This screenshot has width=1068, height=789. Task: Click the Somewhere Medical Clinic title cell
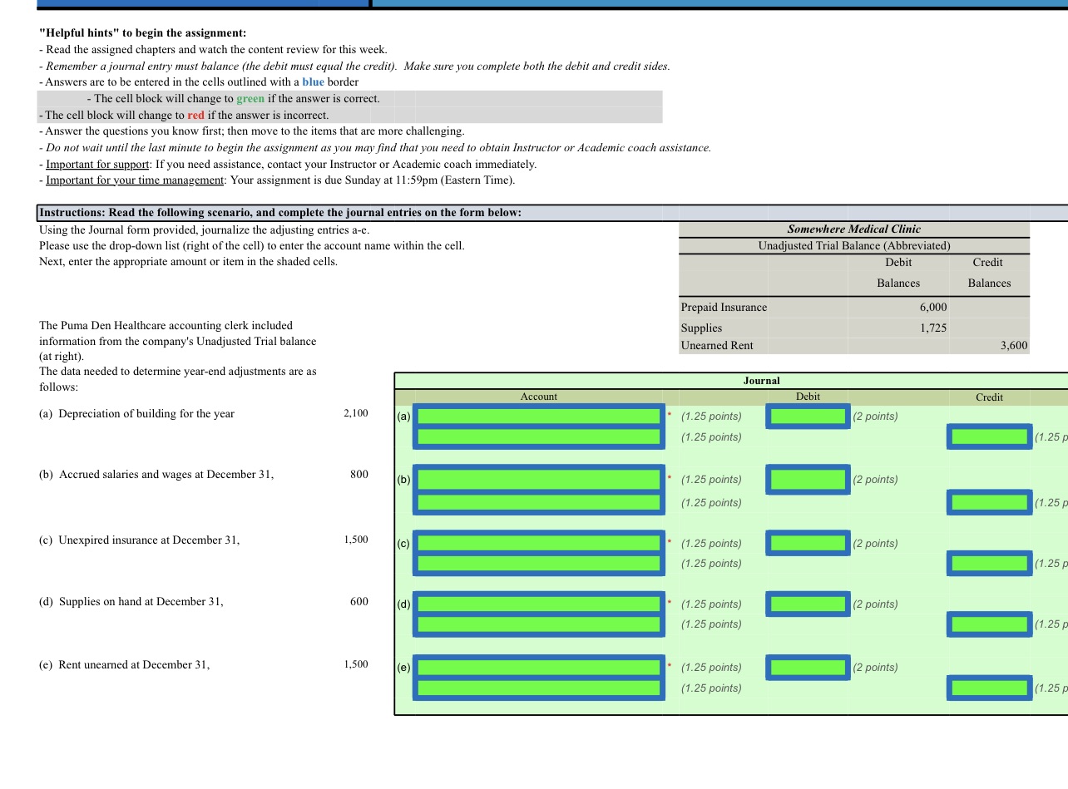pos(853,229)
